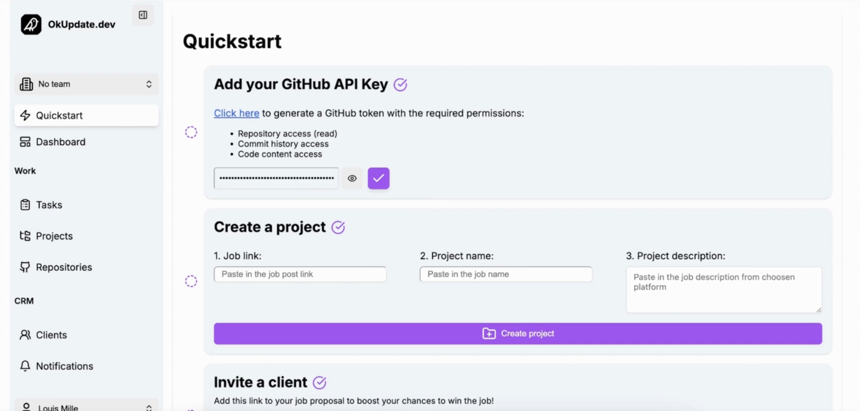Image resolution: width=860 pixels, height=411 pixels.
Task: Click into the Project description textarea
Action: click(x=724, y=290)
